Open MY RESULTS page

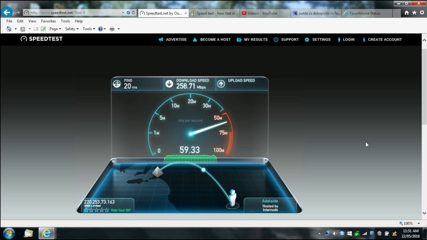click(252, 39)
